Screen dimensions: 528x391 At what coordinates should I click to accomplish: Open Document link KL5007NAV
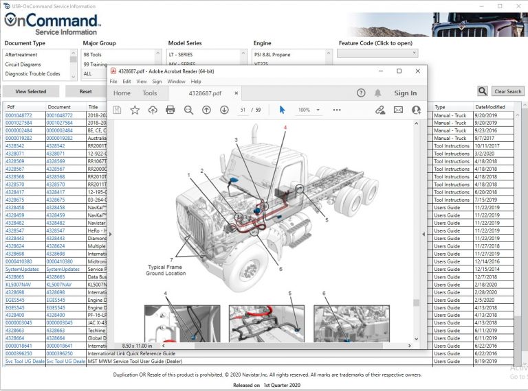(59, 285)
